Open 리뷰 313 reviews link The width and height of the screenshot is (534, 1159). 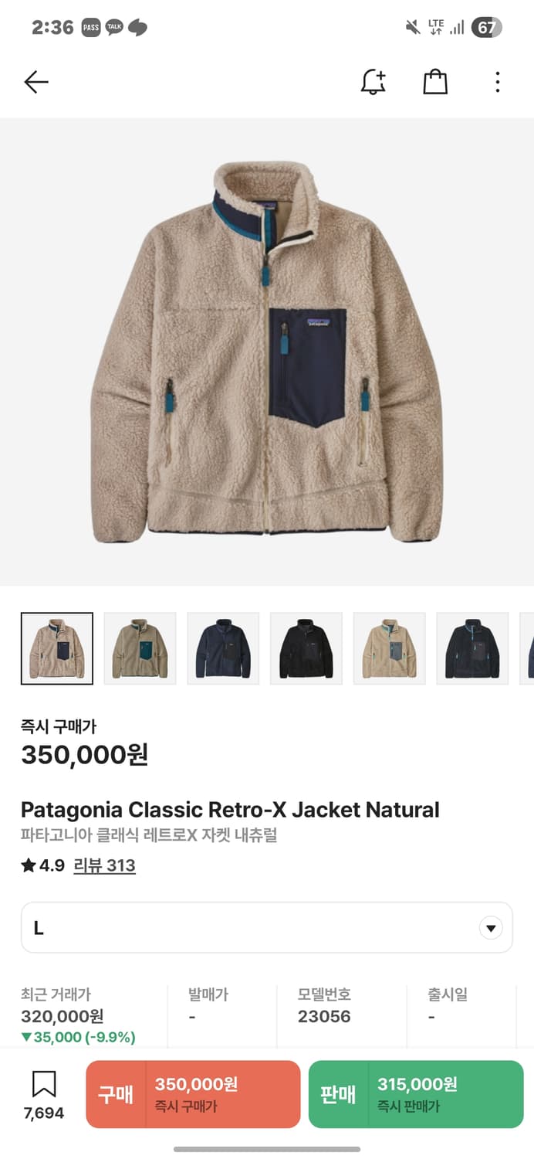point(104,865)
